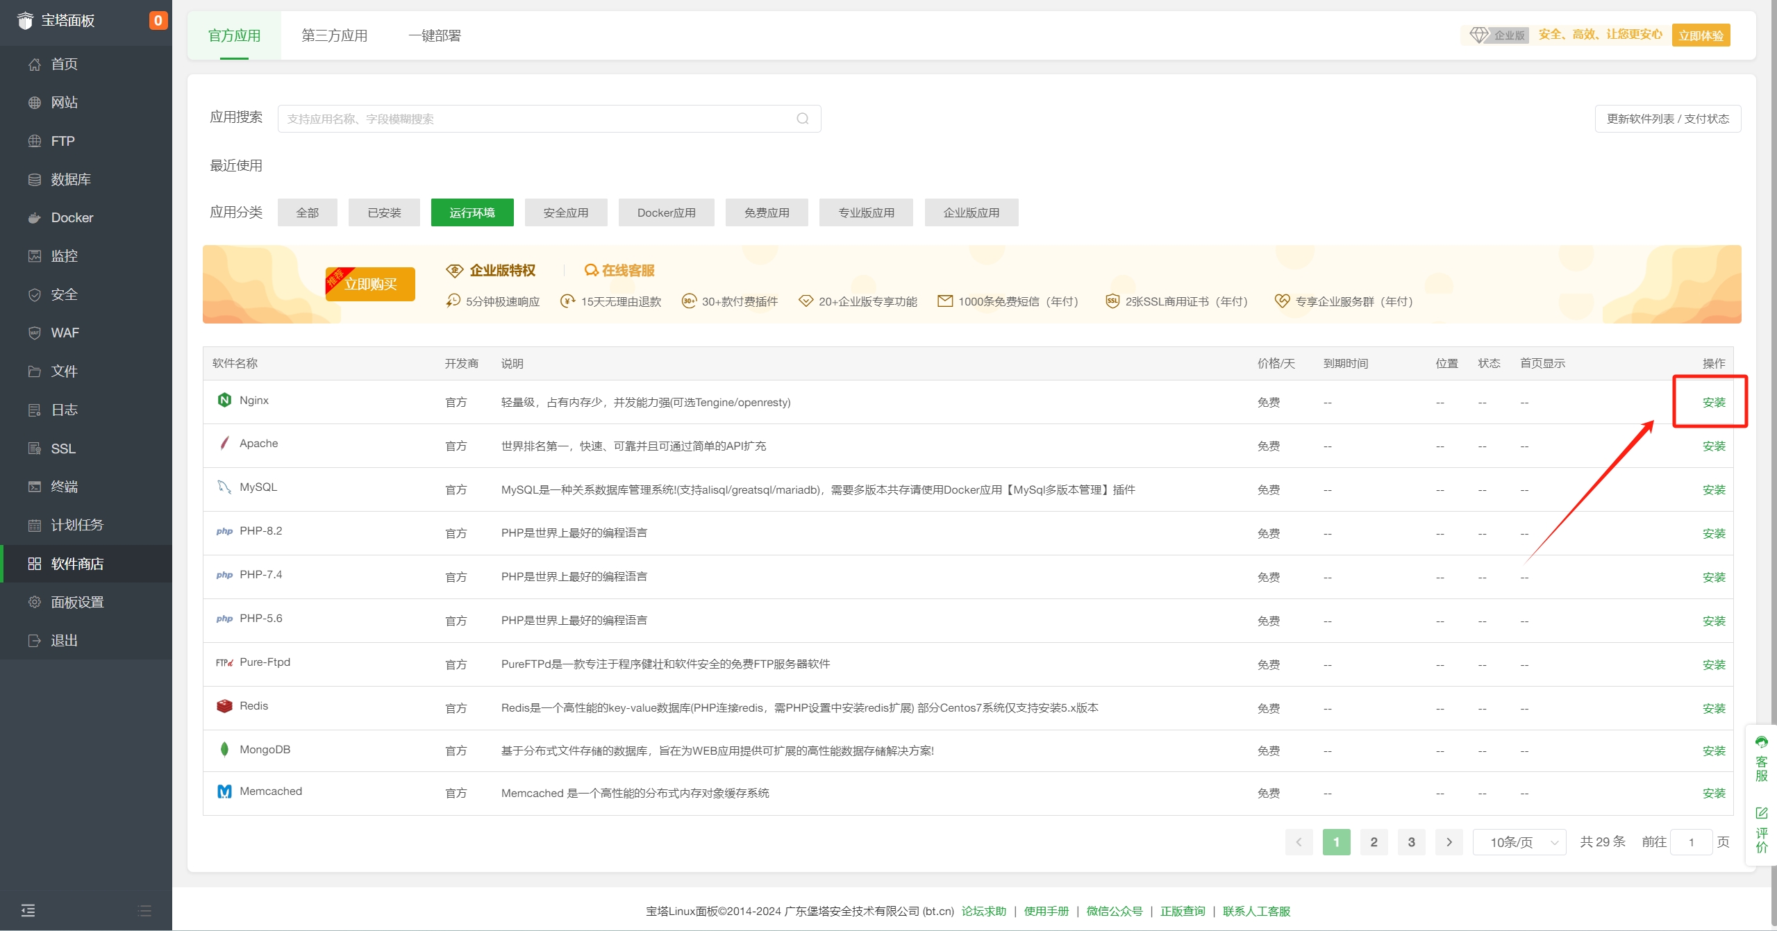Click the orange notification badge 0
The image size is (1777, 931).
coord(158,20)
